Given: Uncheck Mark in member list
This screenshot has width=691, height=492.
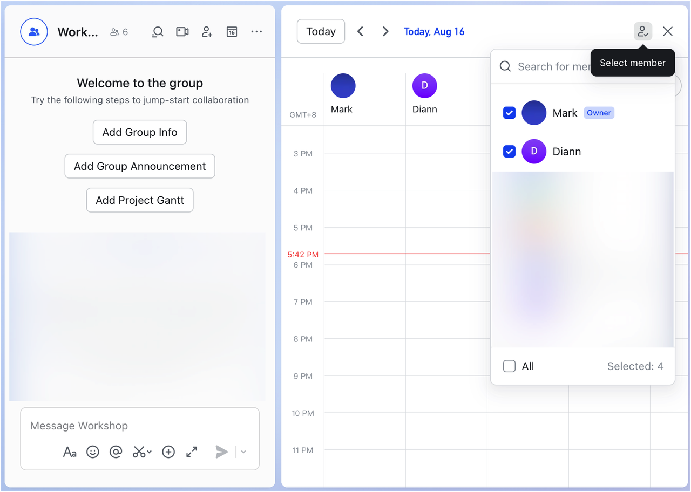Looking at the screenshot, I should click(x=509, y=113).
